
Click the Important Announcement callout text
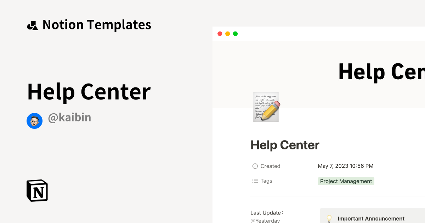pyautogui.click(x=371, y=218)
